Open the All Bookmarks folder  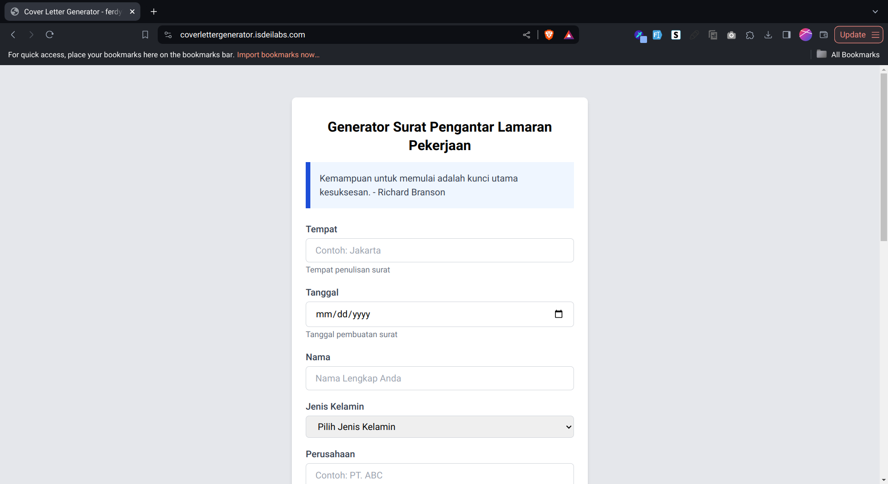848,54
